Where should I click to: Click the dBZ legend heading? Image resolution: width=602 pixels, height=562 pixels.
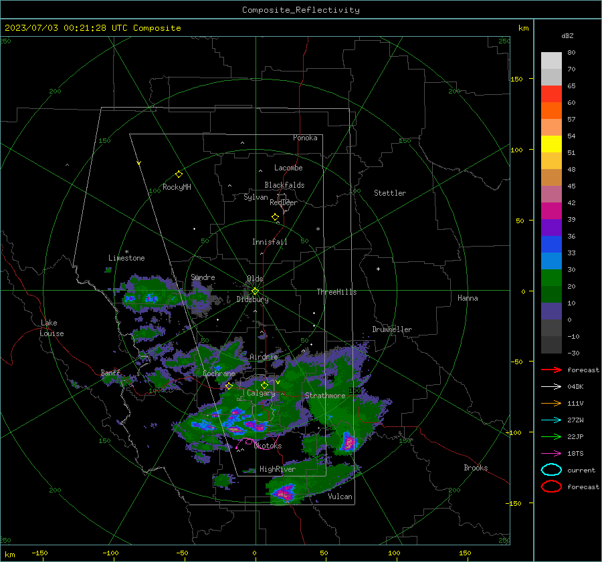[567, 35]
